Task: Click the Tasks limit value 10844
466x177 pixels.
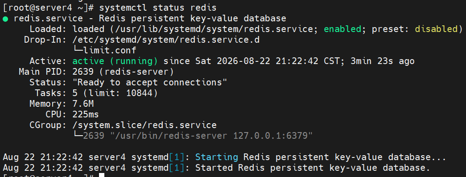Action: (139, 93)
